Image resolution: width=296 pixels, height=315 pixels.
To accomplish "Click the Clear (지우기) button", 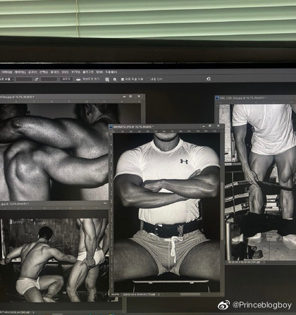I will 66,80.
